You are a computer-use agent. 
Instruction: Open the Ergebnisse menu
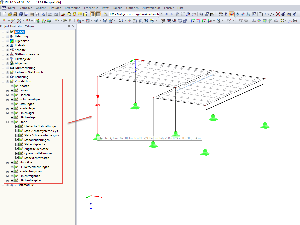click(x=91, y=8)
